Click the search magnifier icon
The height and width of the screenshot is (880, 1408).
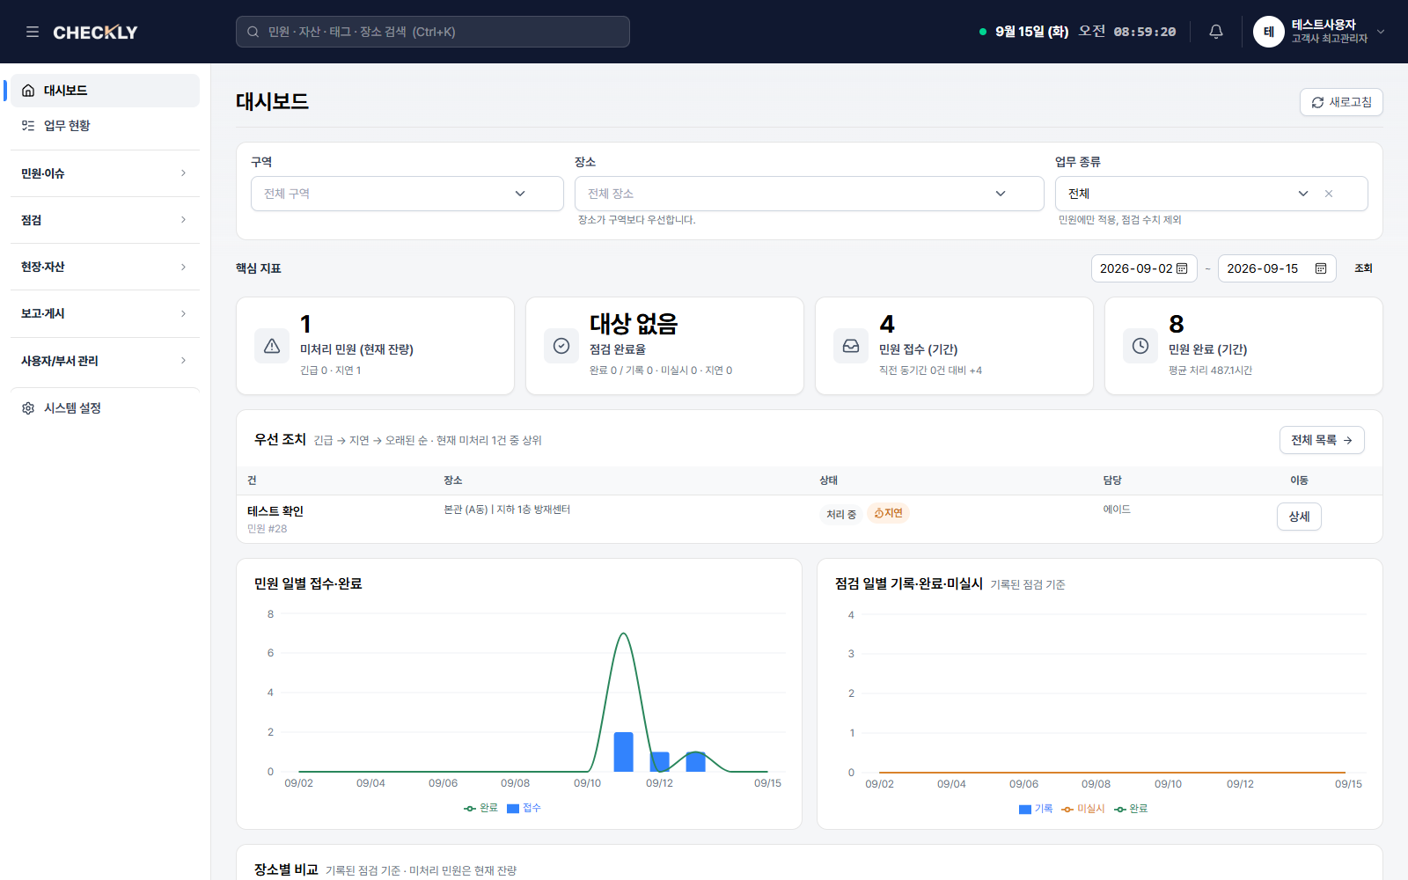tap(253, 32)
